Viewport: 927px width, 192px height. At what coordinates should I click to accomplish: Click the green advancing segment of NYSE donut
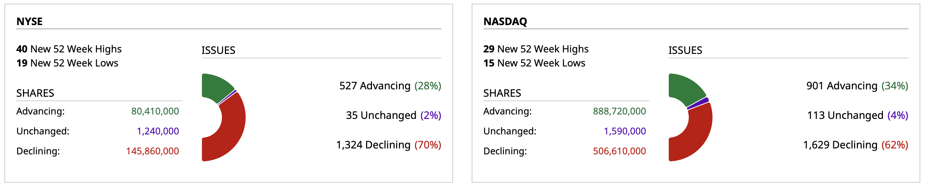[x=216, y=87]
